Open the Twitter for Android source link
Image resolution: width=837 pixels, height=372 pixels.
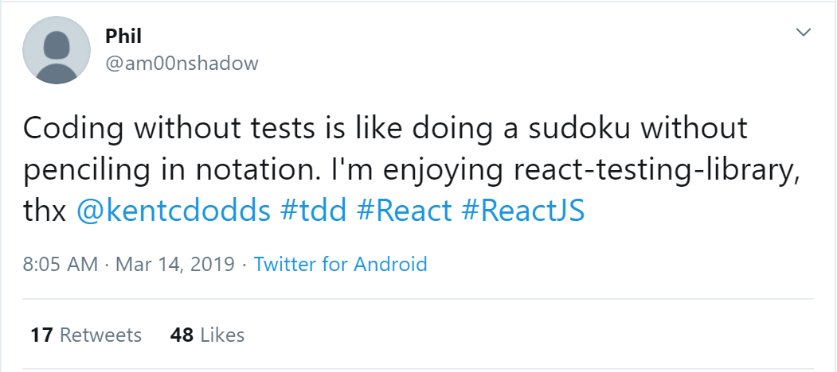pos(341,264)
